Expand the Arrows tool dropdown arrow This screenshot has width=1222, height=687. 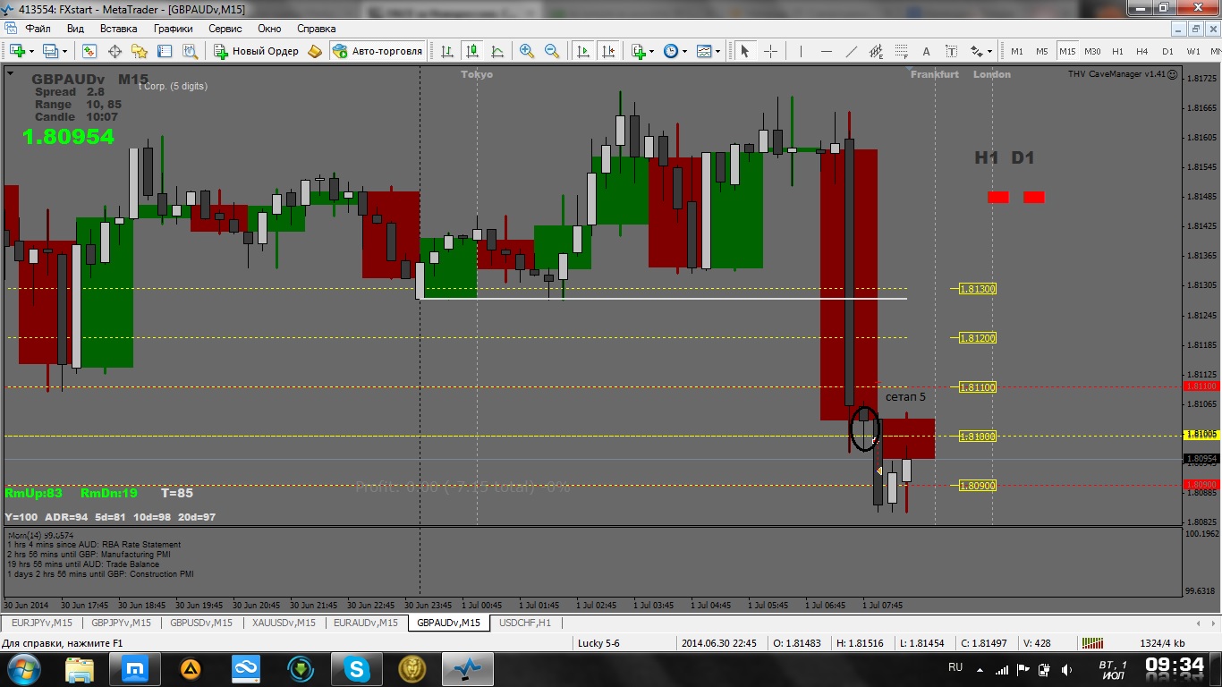click(x=989, y=51)
